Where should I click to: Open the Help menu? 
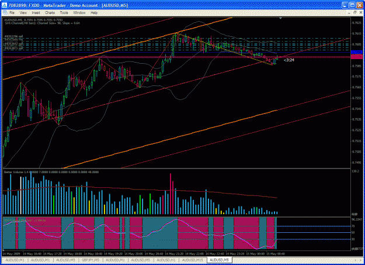pyautogui.click(x=94, y=13)
